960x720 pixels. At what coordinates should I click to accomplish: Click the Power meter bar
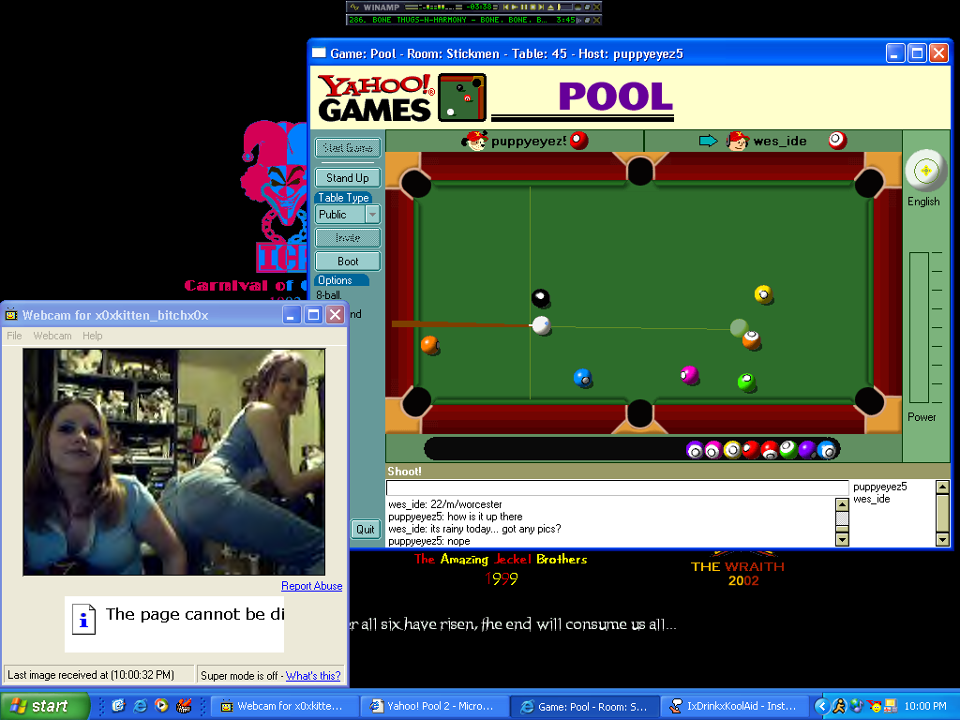[919, 327]
